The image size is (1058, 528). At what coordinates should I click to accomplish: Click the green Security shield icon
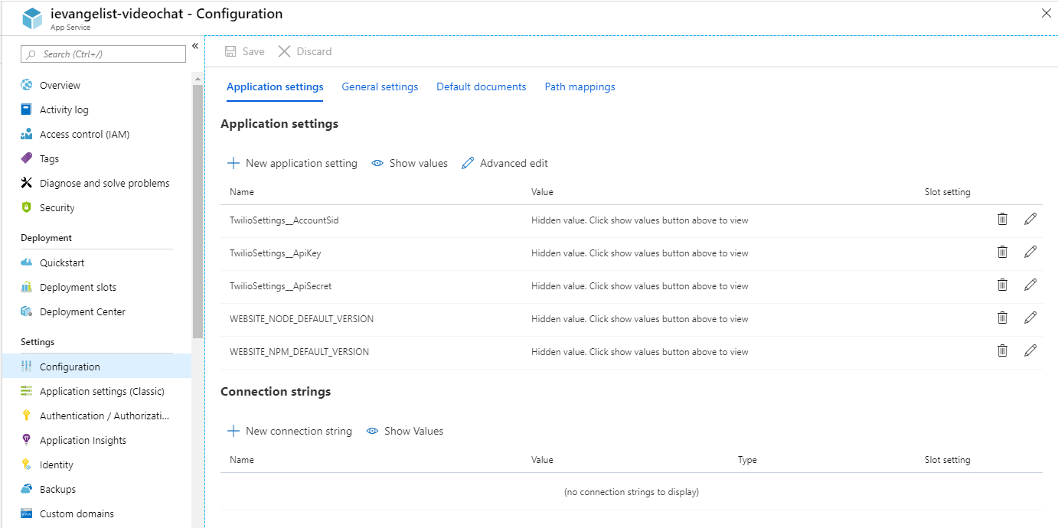[x=27, y=207]
